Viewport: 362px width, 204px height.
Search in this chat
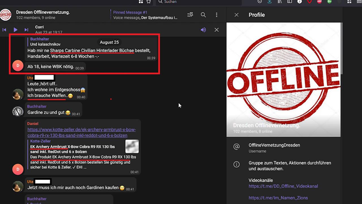(203, 15)
